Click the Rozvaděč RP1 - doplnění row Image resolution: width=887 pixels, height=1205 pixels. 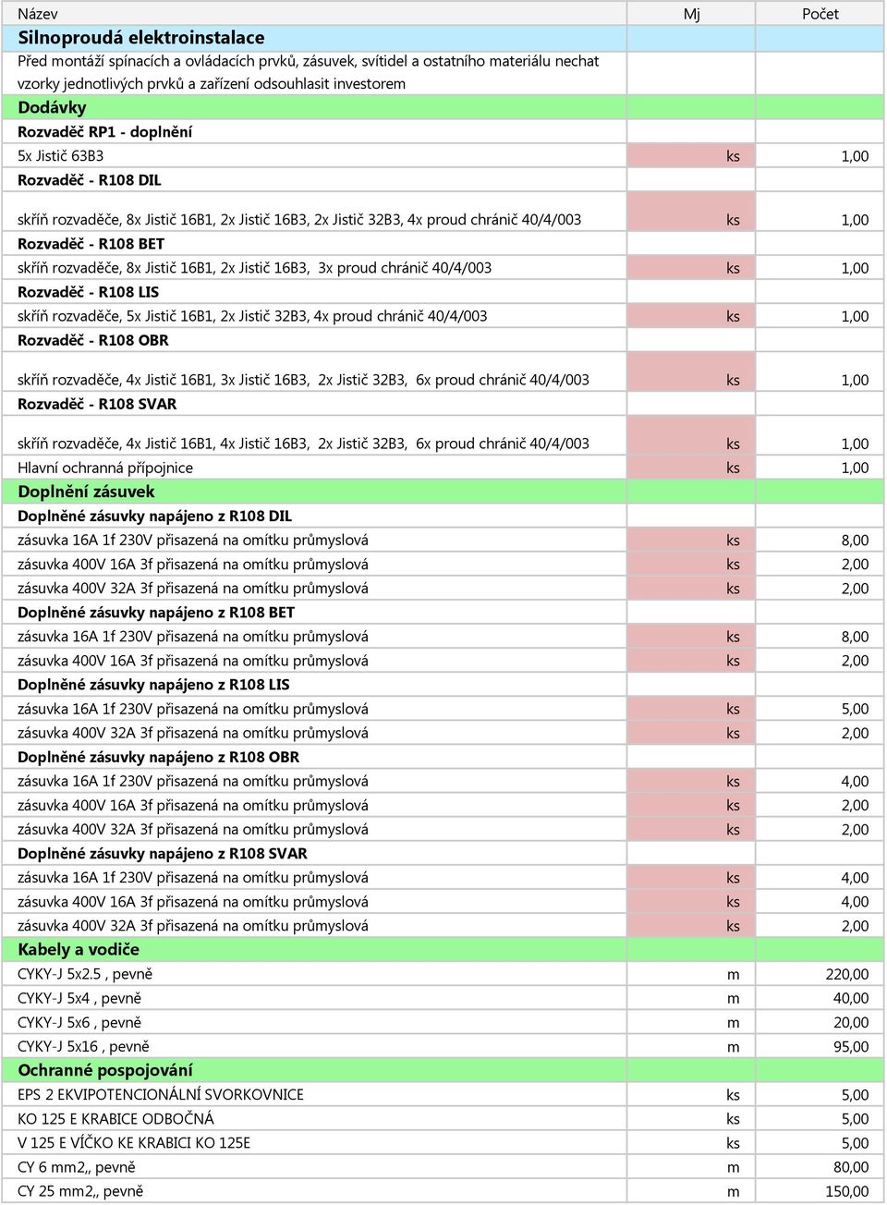(x=443, y=131)
